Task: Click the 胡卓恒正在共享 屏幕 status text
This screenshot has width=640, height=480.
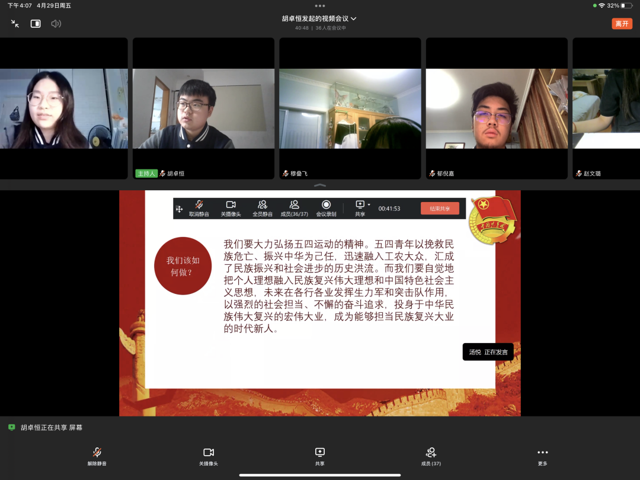Action: pyautogui.click(x=52, y=427)
